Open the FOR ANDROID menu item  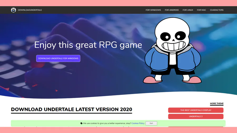[172, 10]
